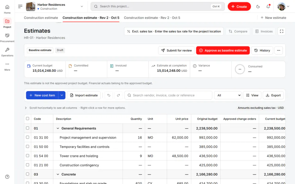This screenshot has width=295, height=184.
Task: Check the 01 31 00 row checkbox
Action: click(27, 137)
